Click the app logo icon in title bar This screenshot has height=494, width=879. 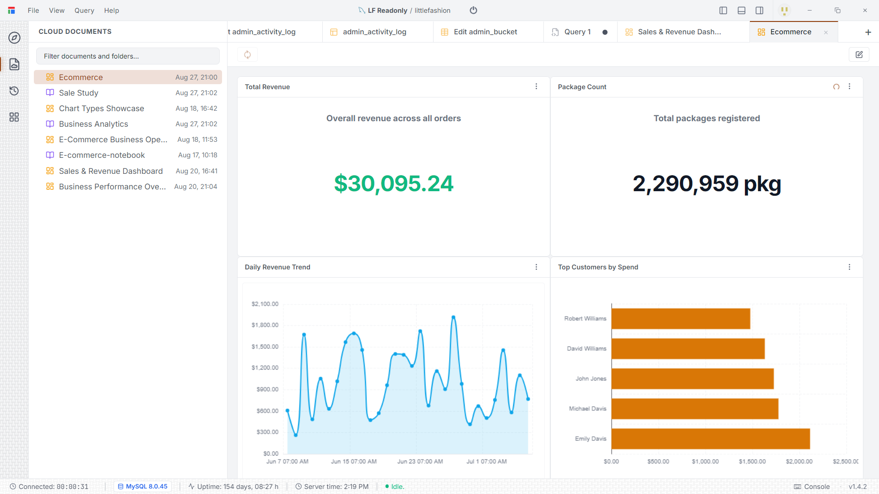(11, 10)
